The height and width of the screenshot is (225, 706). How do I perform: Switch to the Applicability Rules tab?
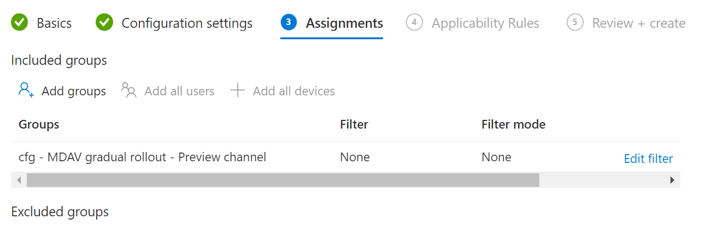(x=485, y=23)
